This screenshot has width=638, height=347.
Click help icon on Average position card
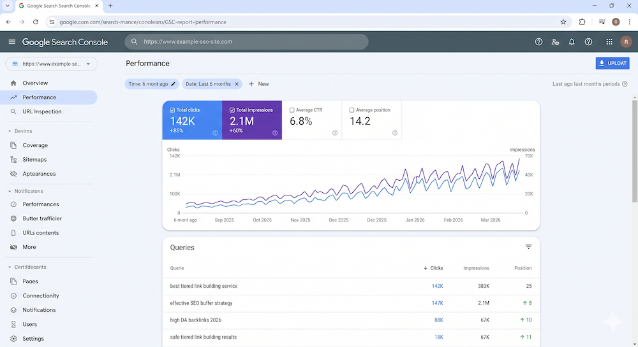[394, 132]
